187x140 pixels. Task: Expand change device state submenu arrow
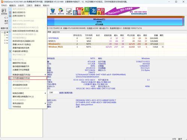(x=45, y=103)
